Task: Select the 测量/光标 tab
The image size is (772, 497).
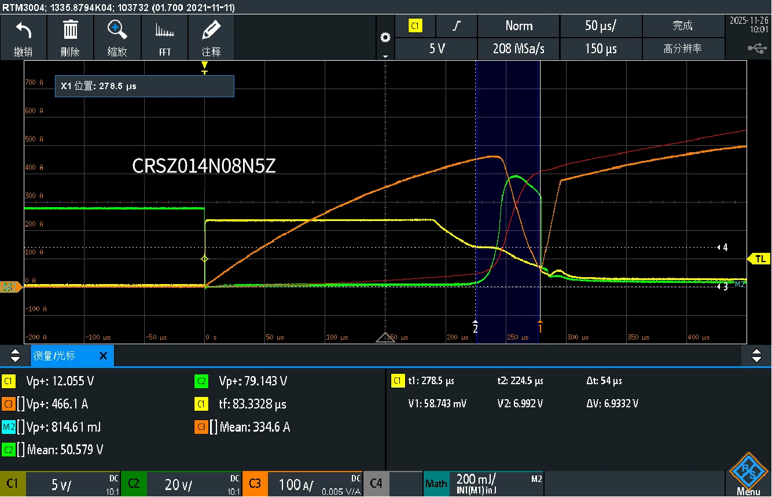Action: pos(54,356)
